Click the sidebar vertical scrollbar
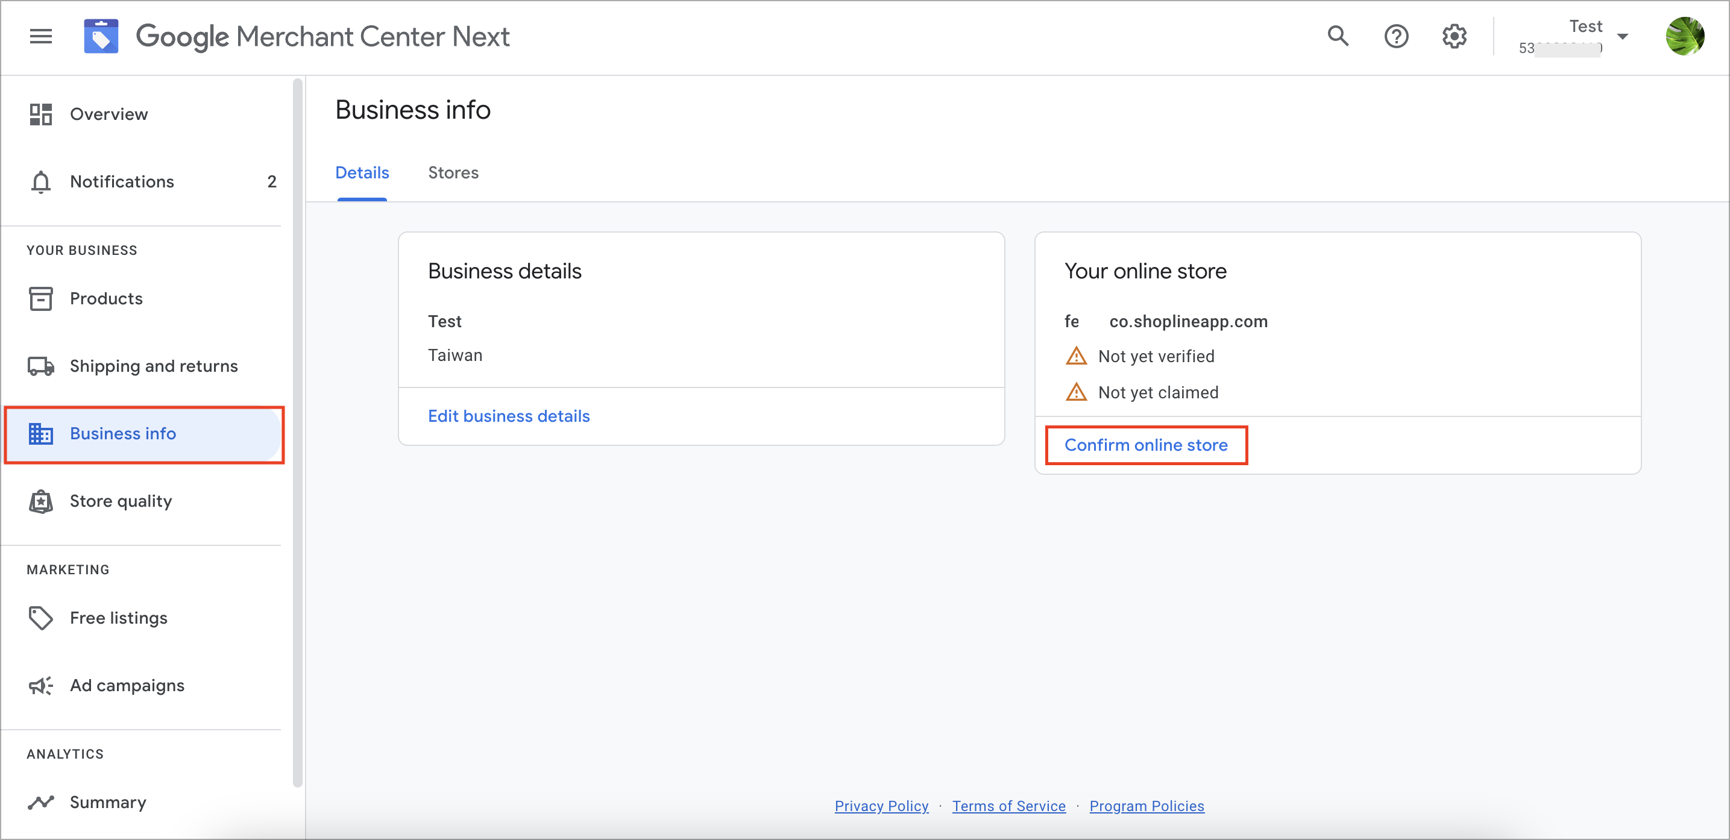The height and width of the screenshot is (840, 1730). (298, 433)
